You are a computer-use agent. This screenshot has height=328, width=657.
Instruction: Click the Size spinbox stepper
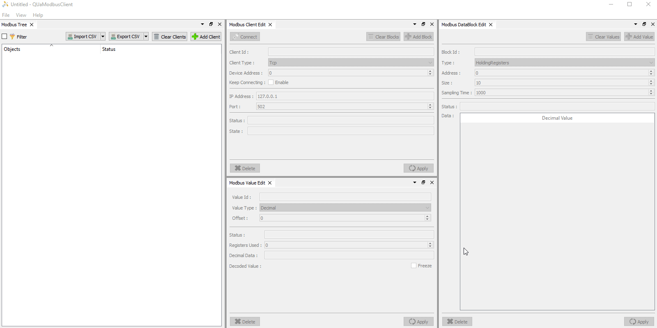pyautogui.click(x=651, y=82)
